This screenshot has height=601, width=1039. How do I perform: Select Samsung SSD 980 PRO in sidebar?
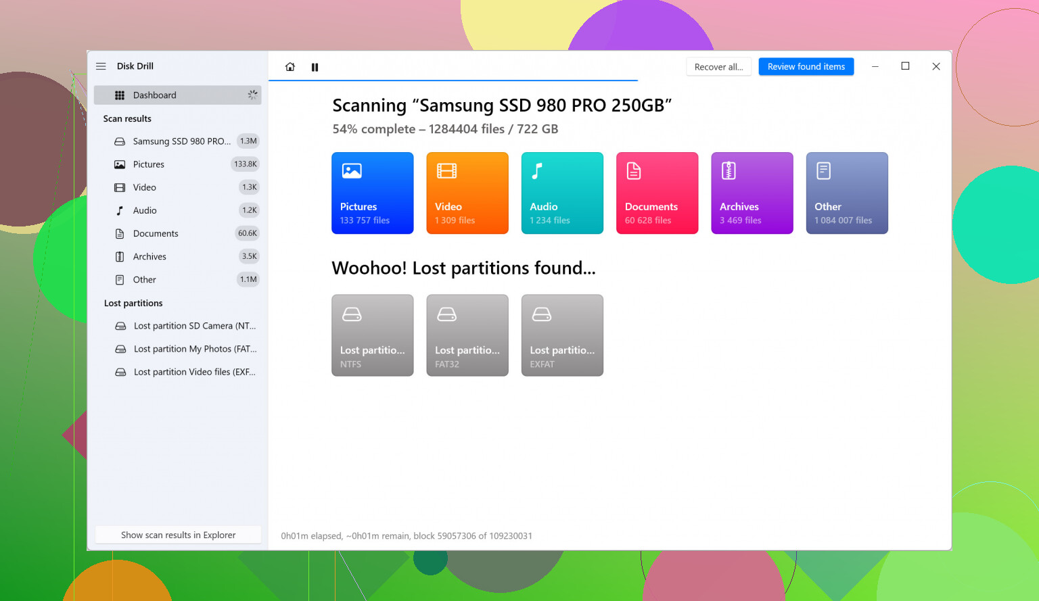(181, 141)
